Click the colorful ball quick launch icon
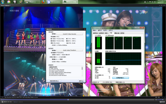This screenshot has height=104, width=166. coord(9,2)
